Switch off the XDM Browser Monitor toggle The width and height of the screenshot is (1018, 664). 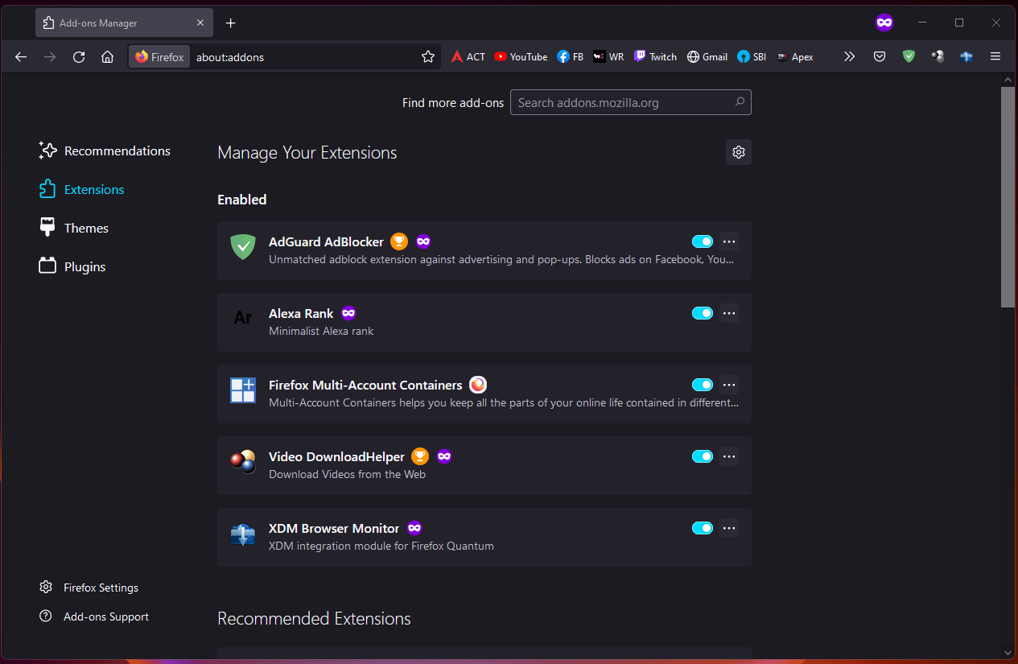tap(703, 528)
